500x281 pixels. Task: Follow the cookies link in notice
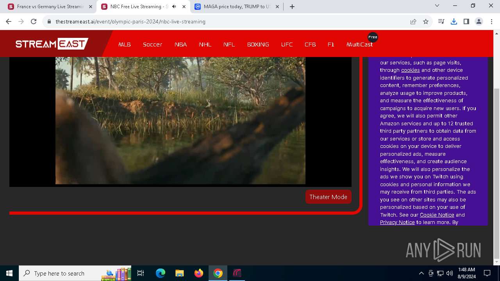[410, 70]
